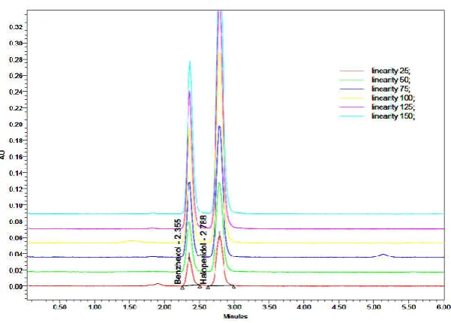
Task: Click the red linearity 25 legend line
Action: 352,71
